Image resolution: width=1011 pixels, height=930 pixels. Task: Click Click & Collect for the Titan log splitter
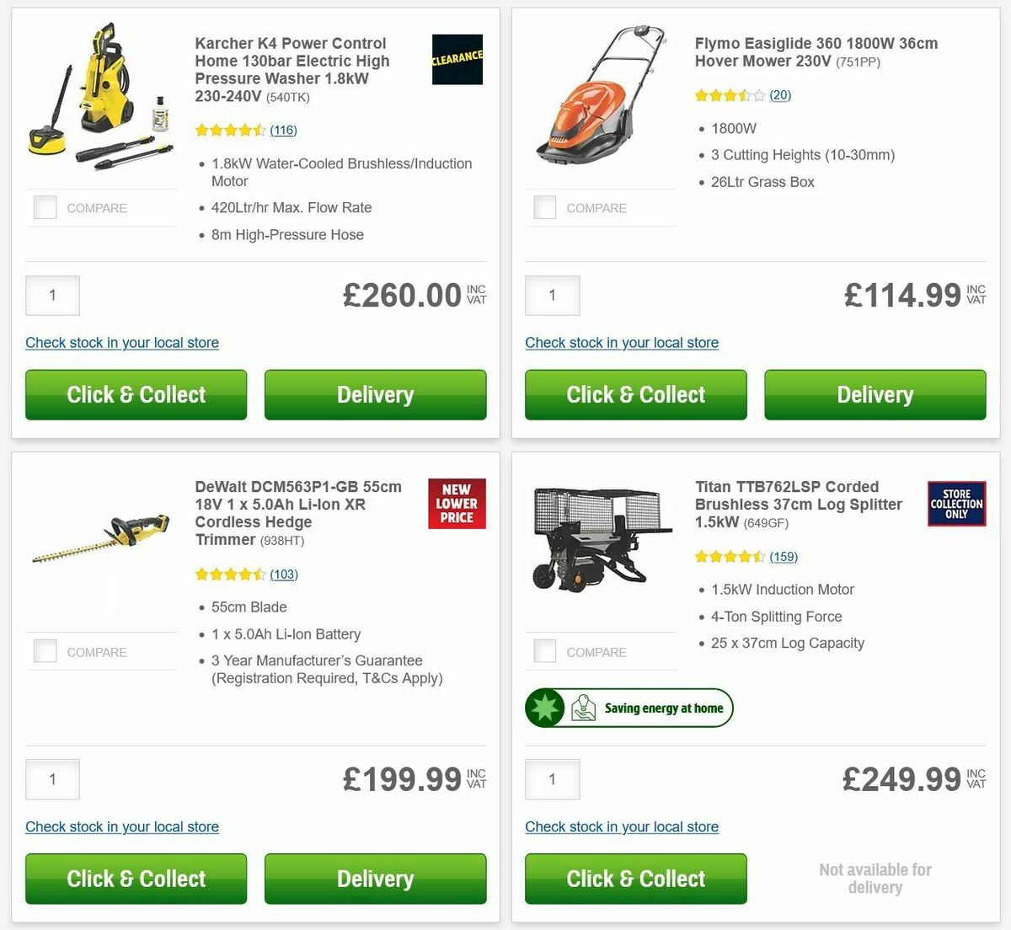click(635, 879)
